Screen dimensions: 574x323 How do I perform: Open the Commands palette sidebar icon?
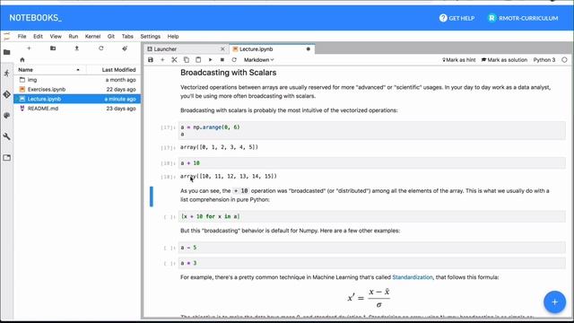click(x=6, y=116)
